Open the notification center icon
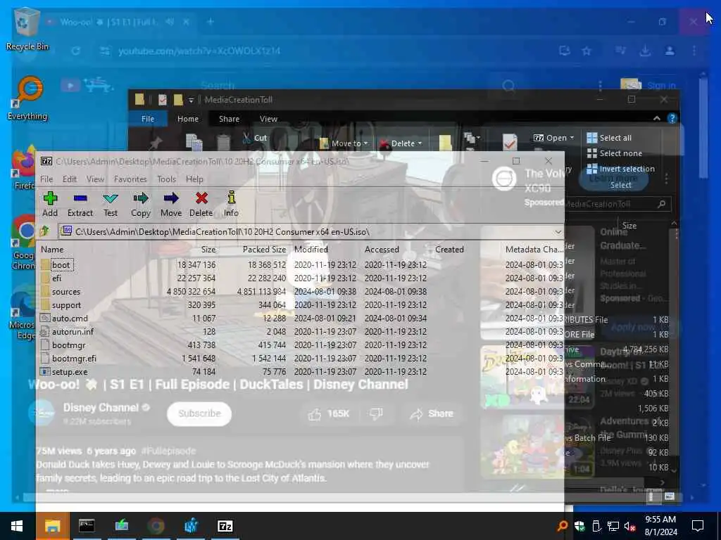Viewport: 721px width, 540px height. [698, 526]
